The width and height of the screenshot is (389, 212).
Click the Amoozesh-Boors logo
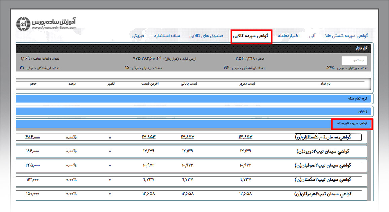pyautogui.click(x=46, y=24)
